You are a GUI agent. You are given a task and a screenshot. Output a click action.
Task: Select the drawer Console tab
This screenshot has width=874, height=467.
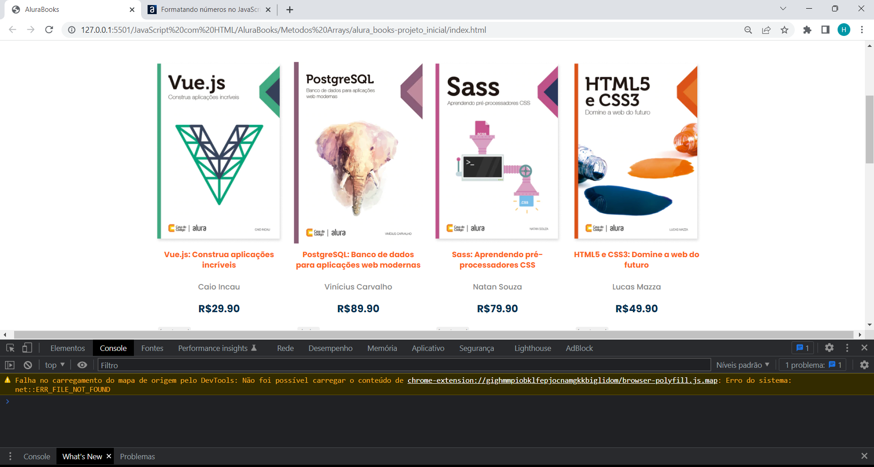tap(37, 457)
